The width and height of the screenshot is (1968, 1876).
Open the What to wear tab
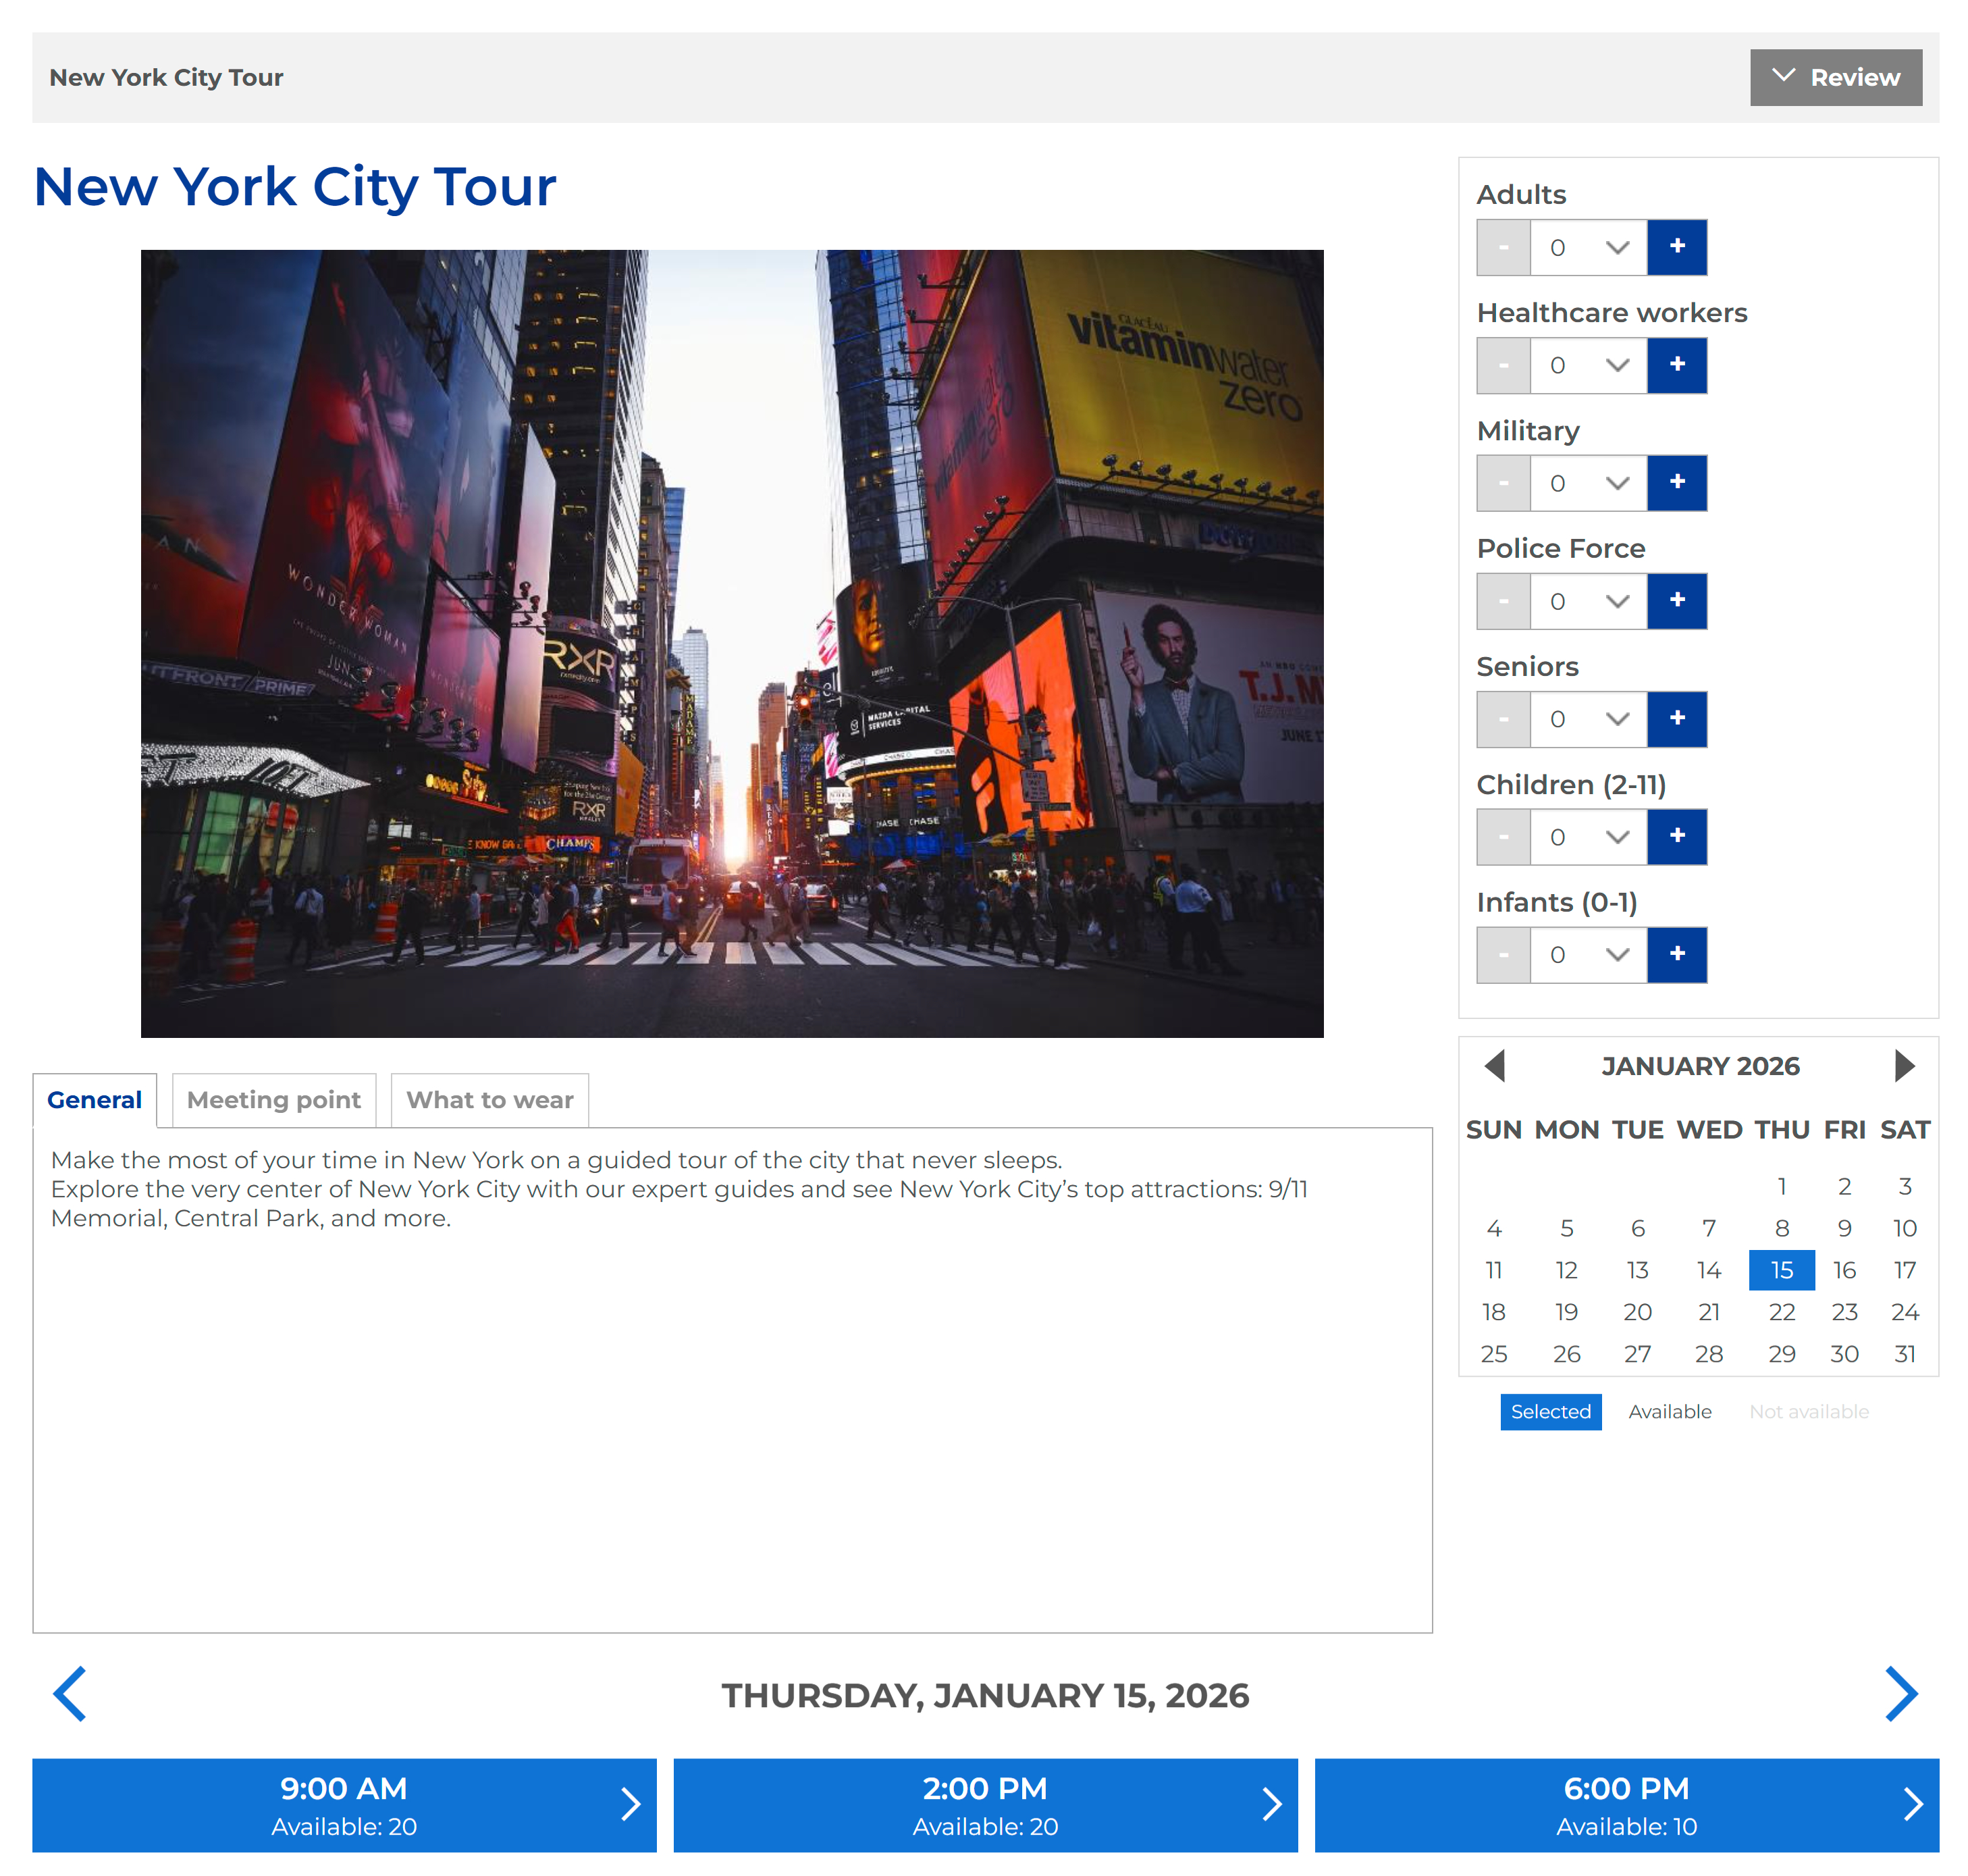(489, 1100)
